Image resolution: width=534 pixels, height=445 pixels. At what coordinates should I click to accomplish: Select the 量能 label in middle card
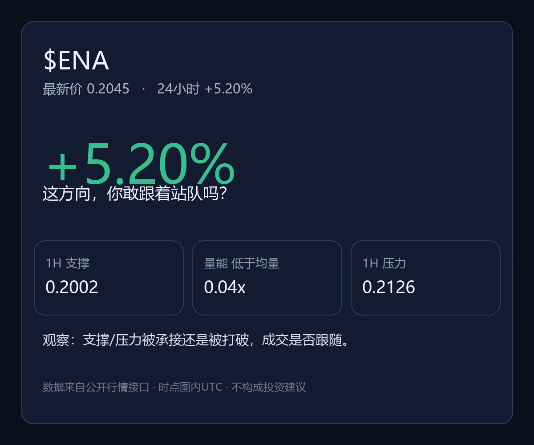216,263
